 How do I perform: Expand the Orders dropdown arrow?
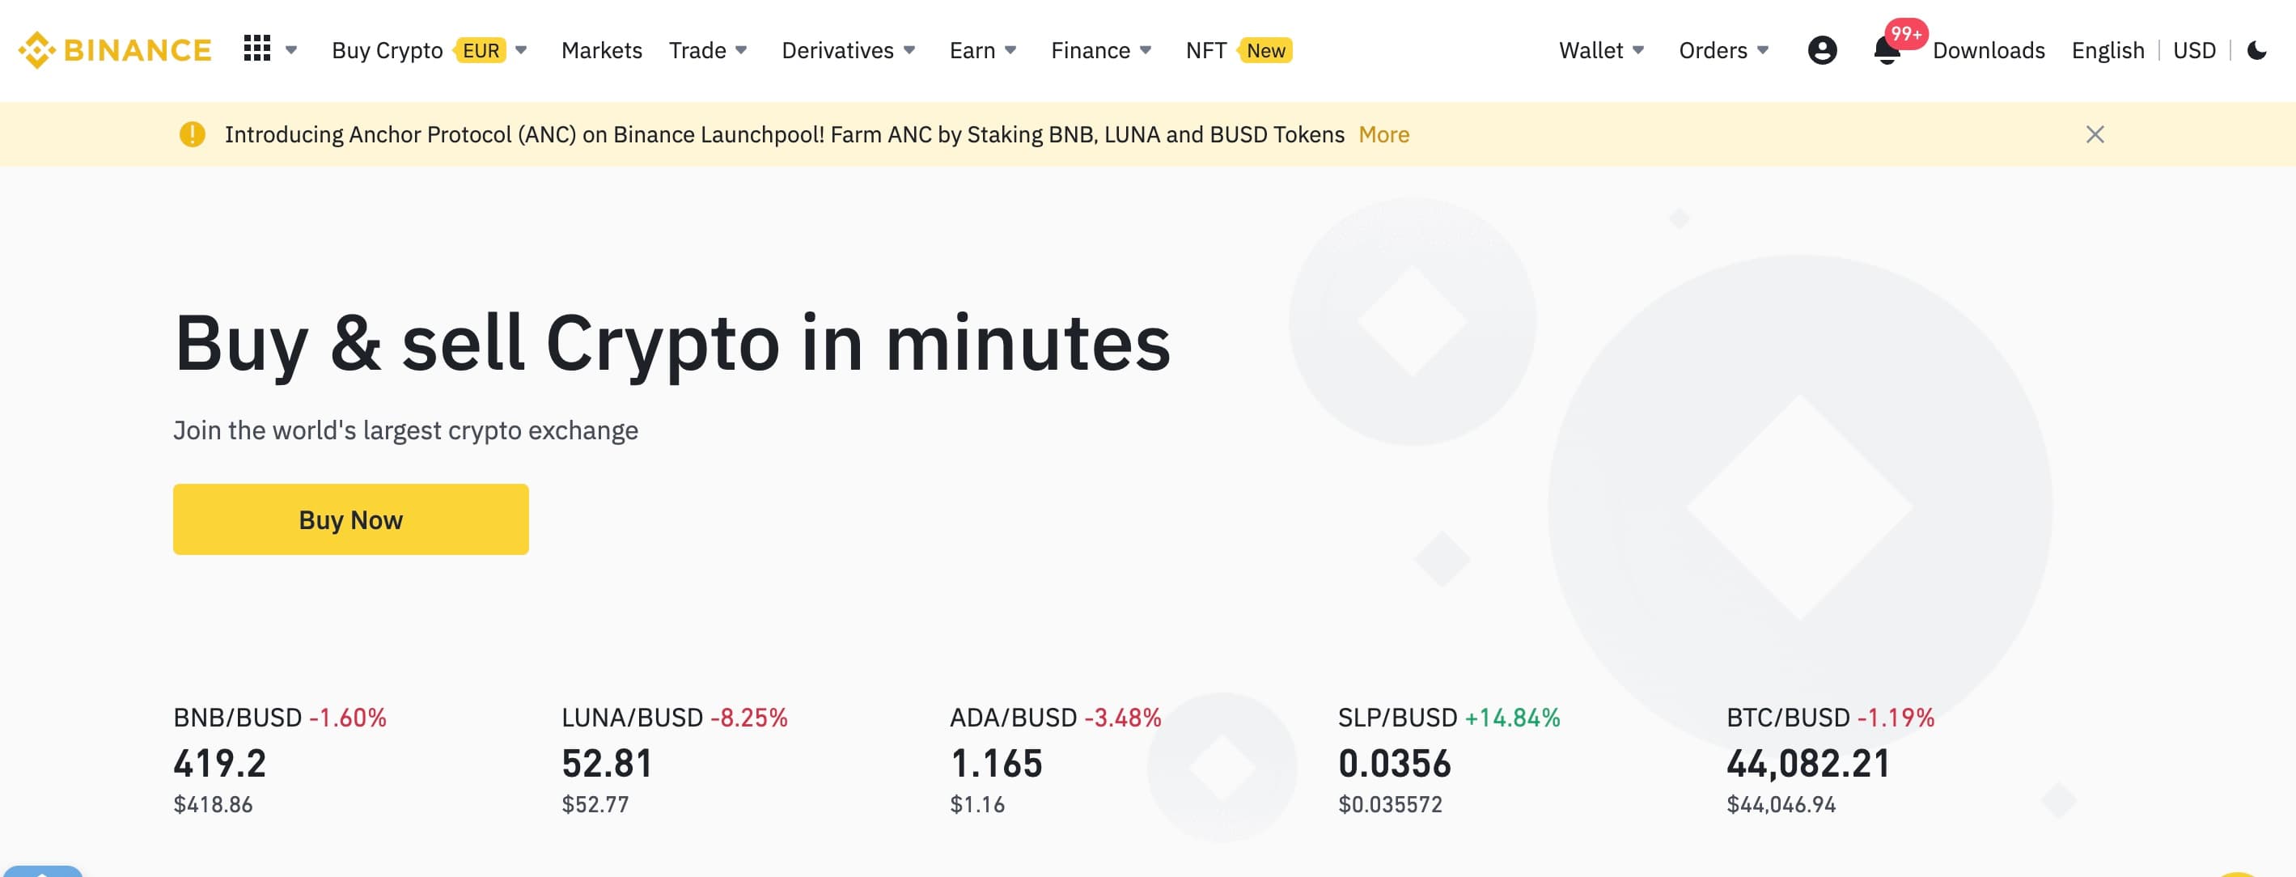[1763, 50]
